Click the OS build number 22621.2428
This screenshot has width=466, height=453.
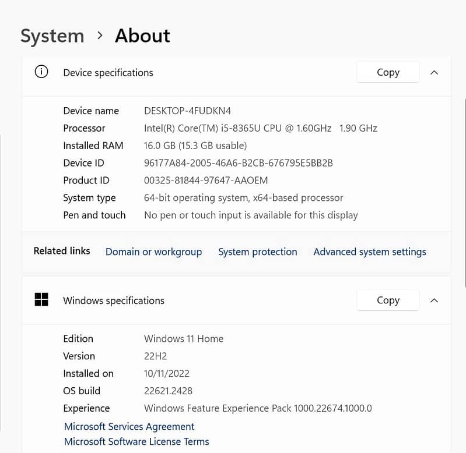click(168, 391)
